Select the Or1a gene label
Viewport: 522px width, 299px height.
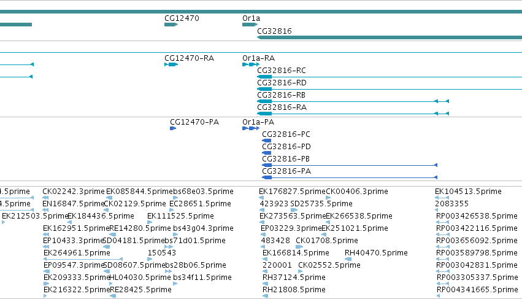click(x=251, y=18)
